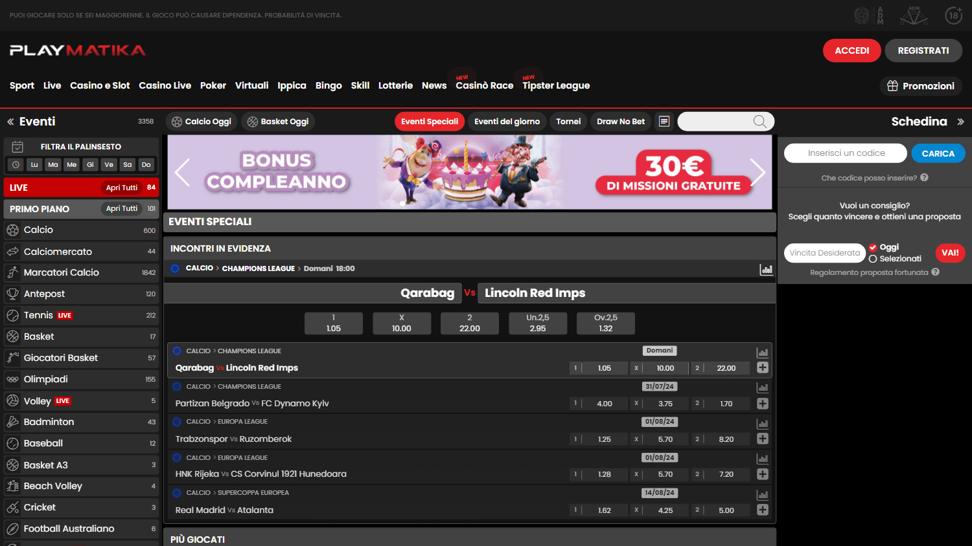Expand more bets for HNK Rijeka row
Screen dimensions: 972x546
pyautogui.click(x=763, y=474)
